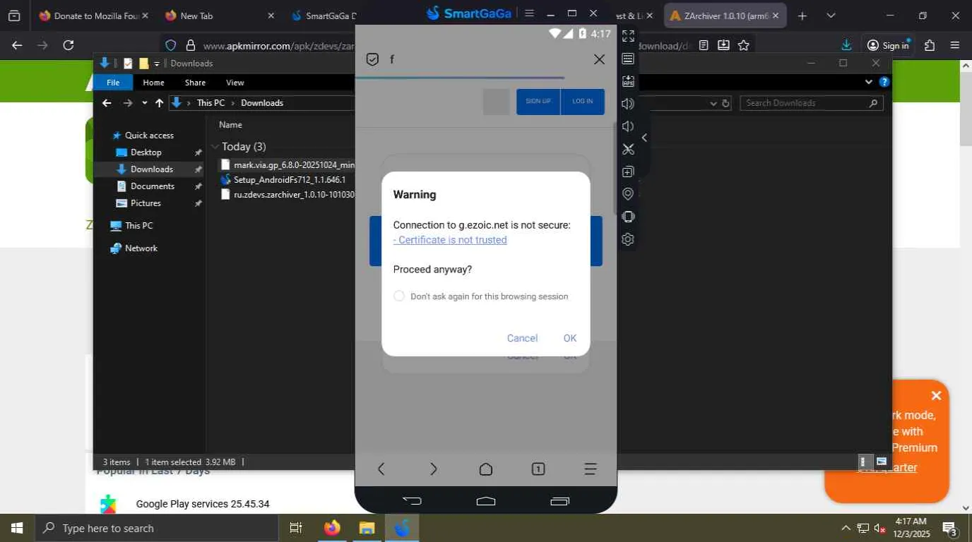972x542 pixels.
Task: Click 'This PC' in the Explorer address path
Action: coord(211,103)
